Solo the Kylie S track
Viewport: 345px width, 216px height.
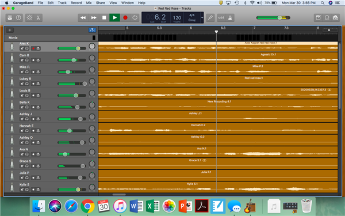tap(27, 190)
